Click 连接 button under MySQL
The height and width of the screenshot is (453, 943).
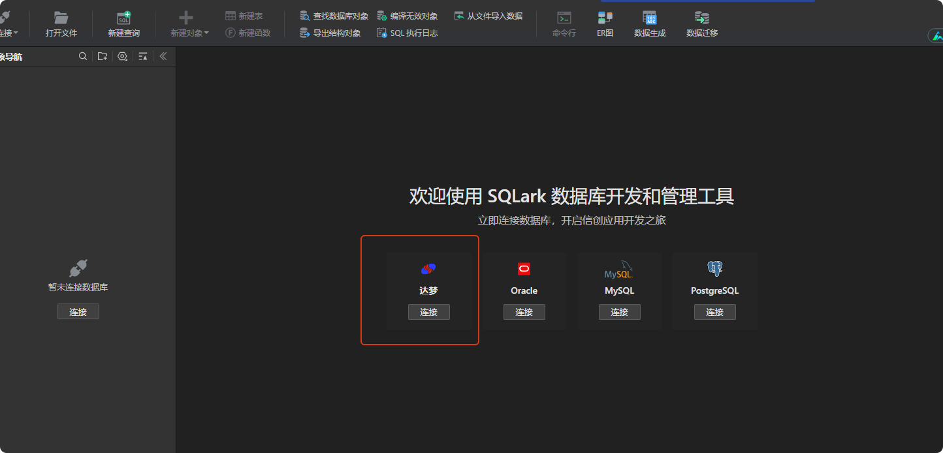click(x=620, y=312)
